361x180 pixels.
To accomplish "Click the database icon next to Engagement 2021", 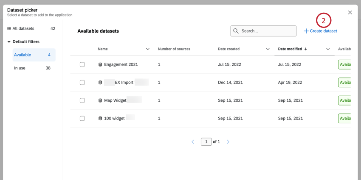I will [100, 65].
